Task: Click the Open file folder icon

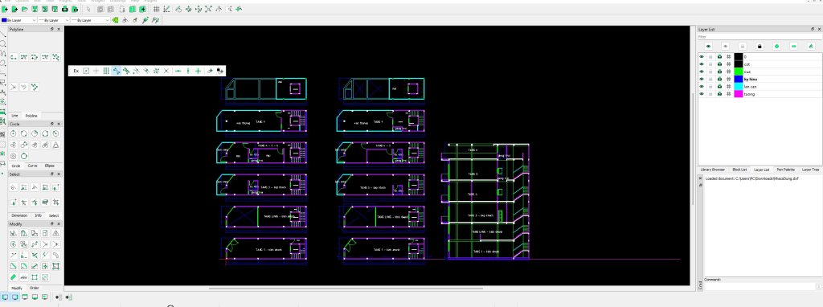Action: click(x=25, y=9)
